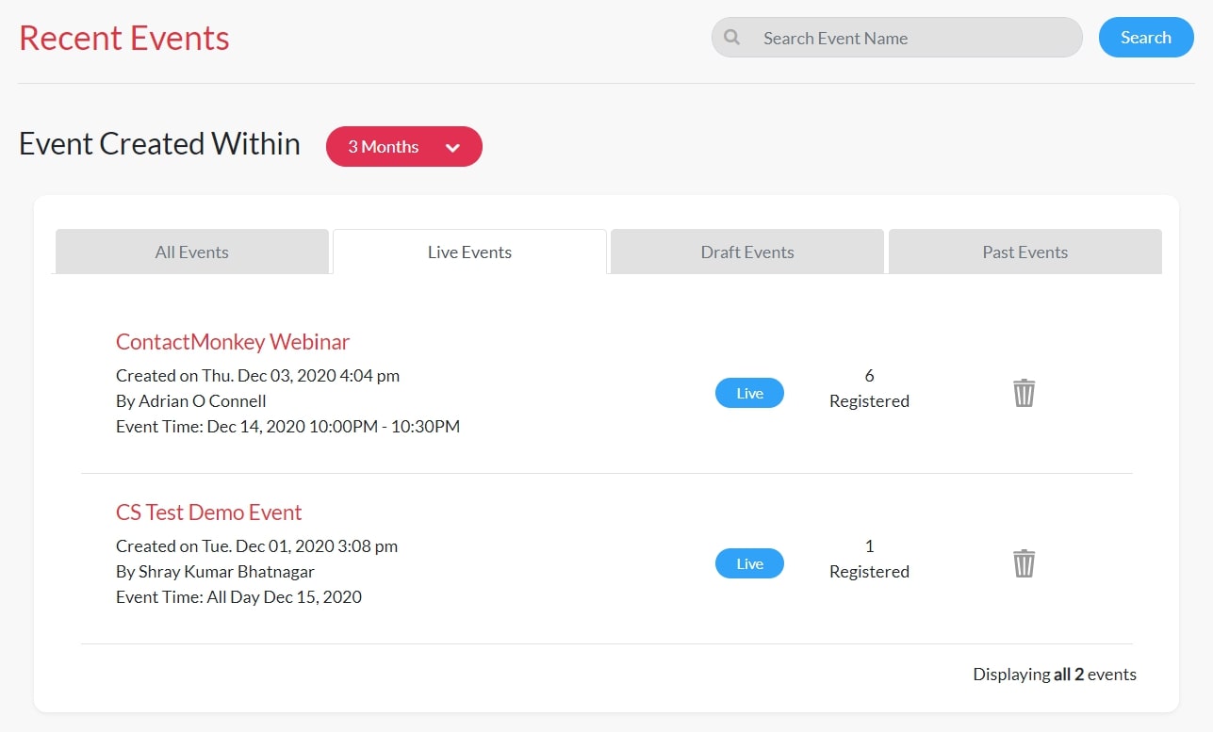Click 'Event Time: All Day Dec 15, 2020'

238,596
